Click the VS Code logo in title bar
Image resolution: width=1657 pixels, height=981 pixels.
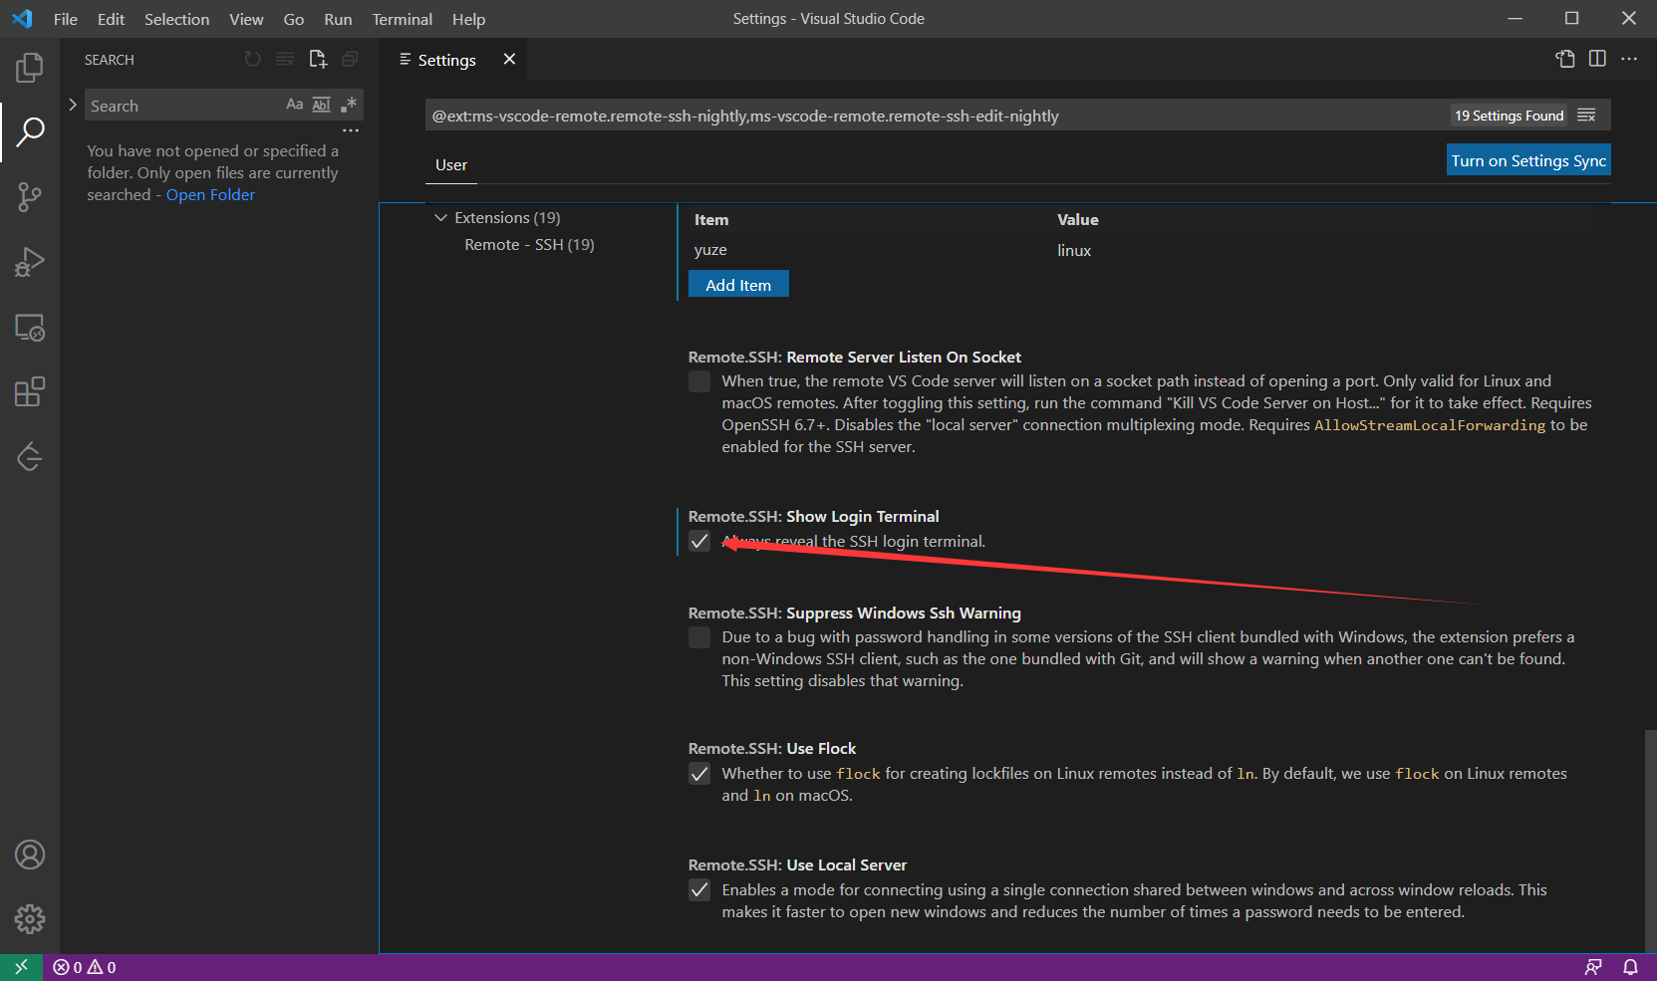pos(22,19)
